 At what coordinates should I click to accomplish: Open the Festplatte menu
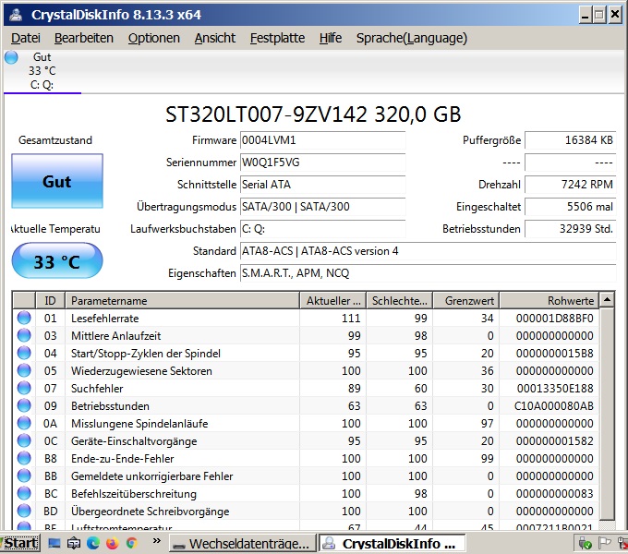tap(277, 38)
